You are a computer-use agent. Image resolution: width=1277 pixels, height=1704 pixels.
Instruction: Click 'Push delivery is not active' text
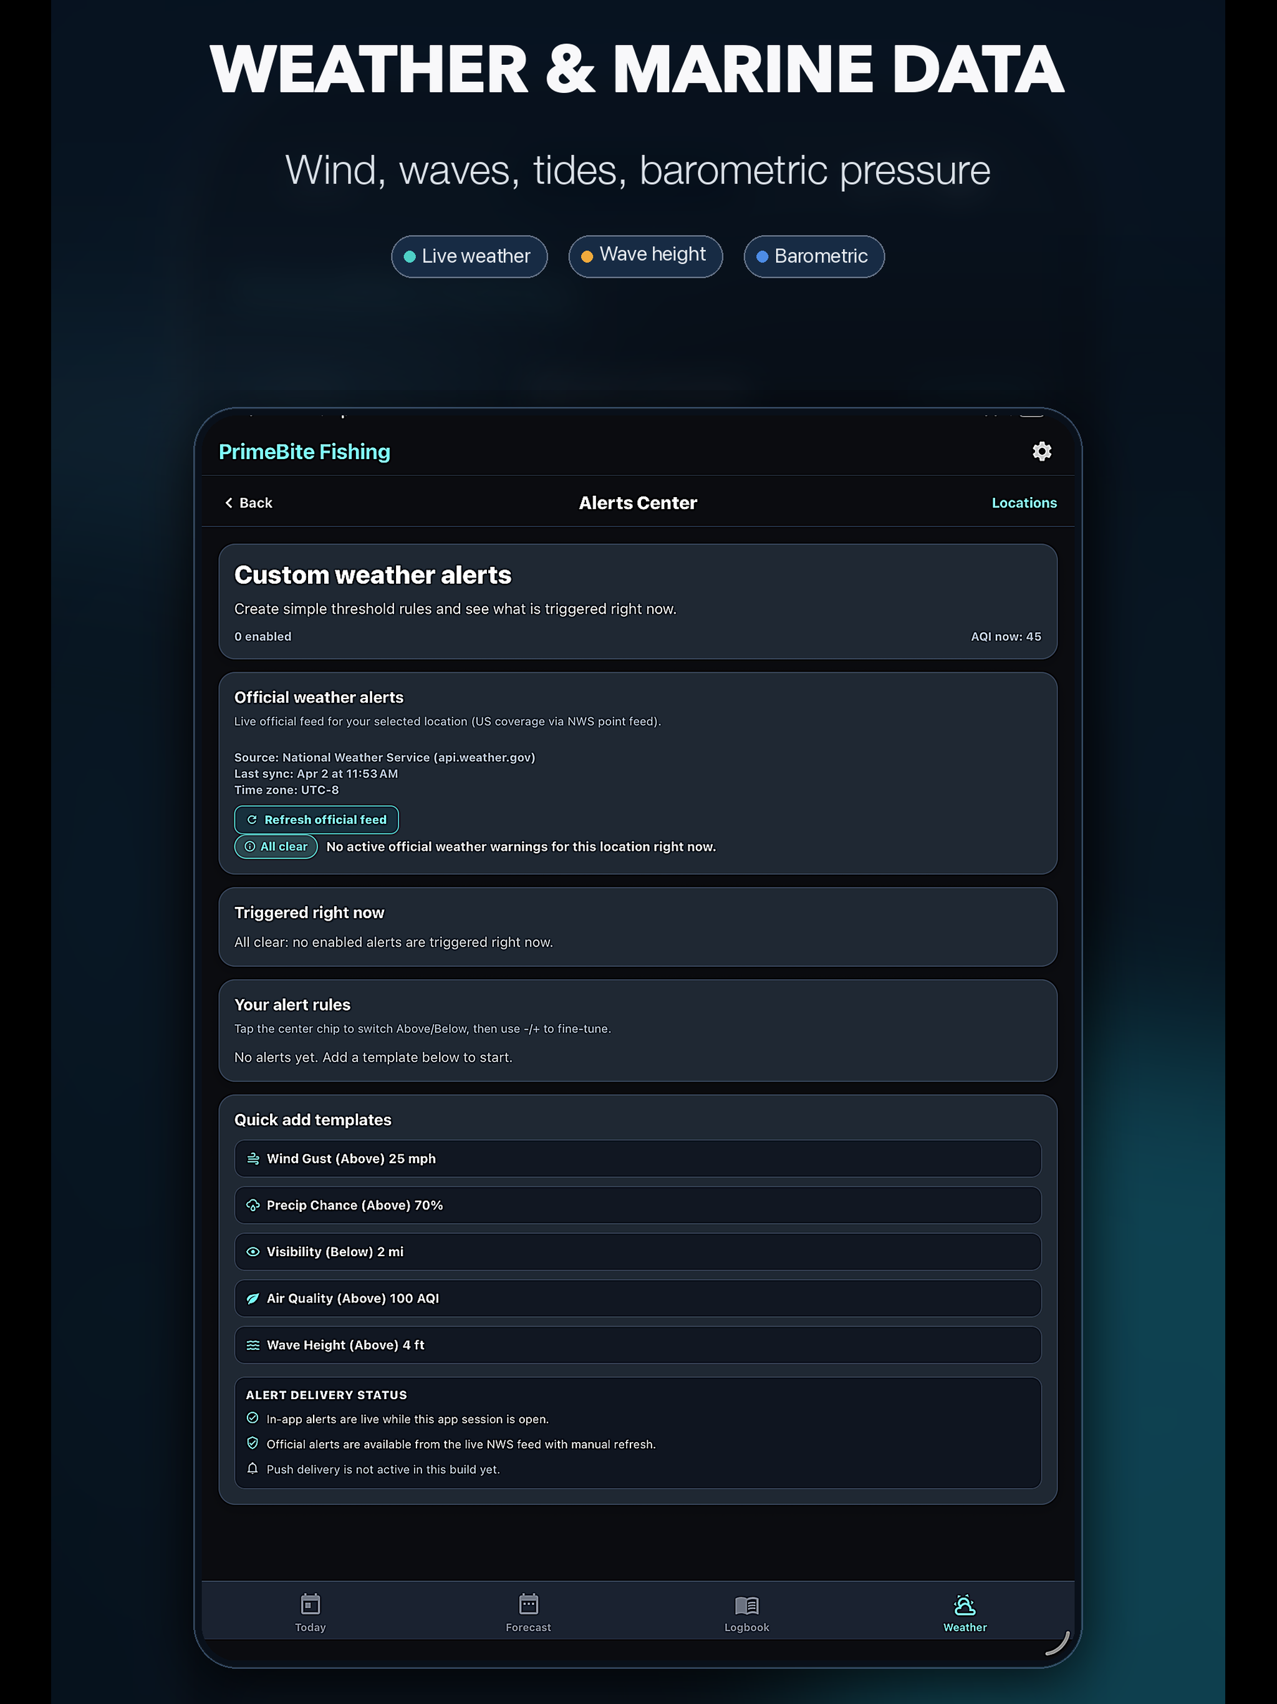click(x=383, y=1469)
